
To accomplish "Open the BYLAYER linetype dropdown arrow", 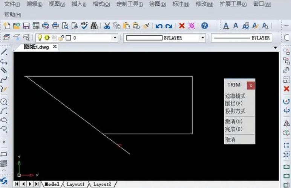I will [202, 38].
